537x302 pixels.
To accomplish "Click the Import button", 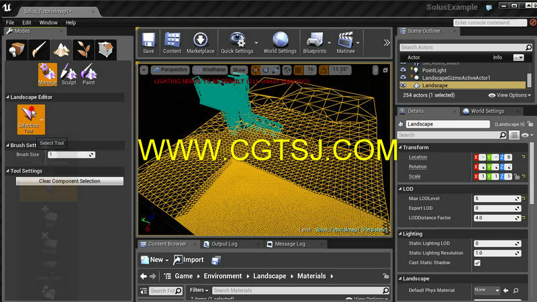I will coord(189,260).
